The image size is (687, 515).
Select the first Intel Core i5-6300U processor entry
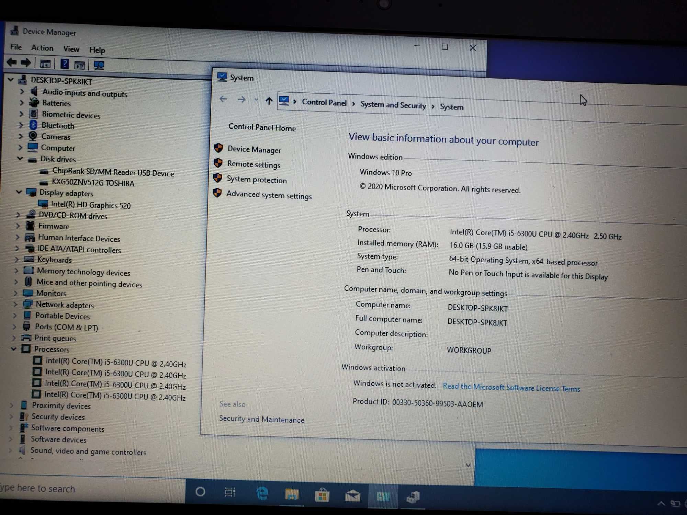pyautogui.click(x=116, y=363)
